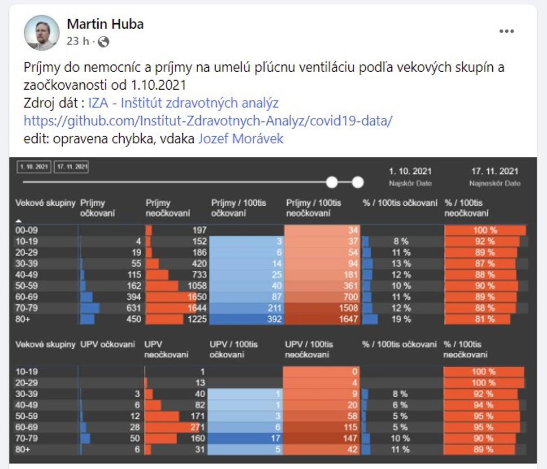The image size is (547, 469).
Task: Click the Príjmy neočkovaní column header
Action: [168, 208]
